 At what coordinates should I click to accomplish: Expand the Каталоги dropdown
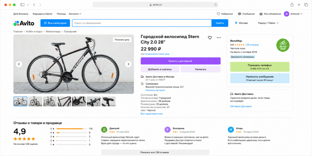(x=75, y=14)
